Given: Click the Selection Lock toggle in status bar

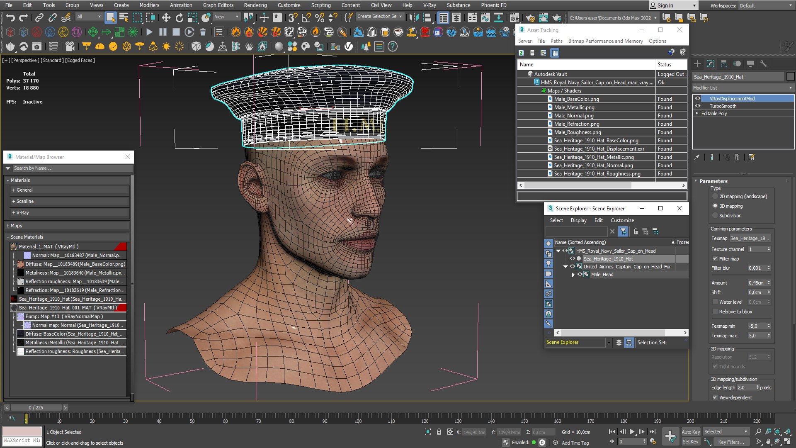Looking at the screenshot, I should pos(439,432).
